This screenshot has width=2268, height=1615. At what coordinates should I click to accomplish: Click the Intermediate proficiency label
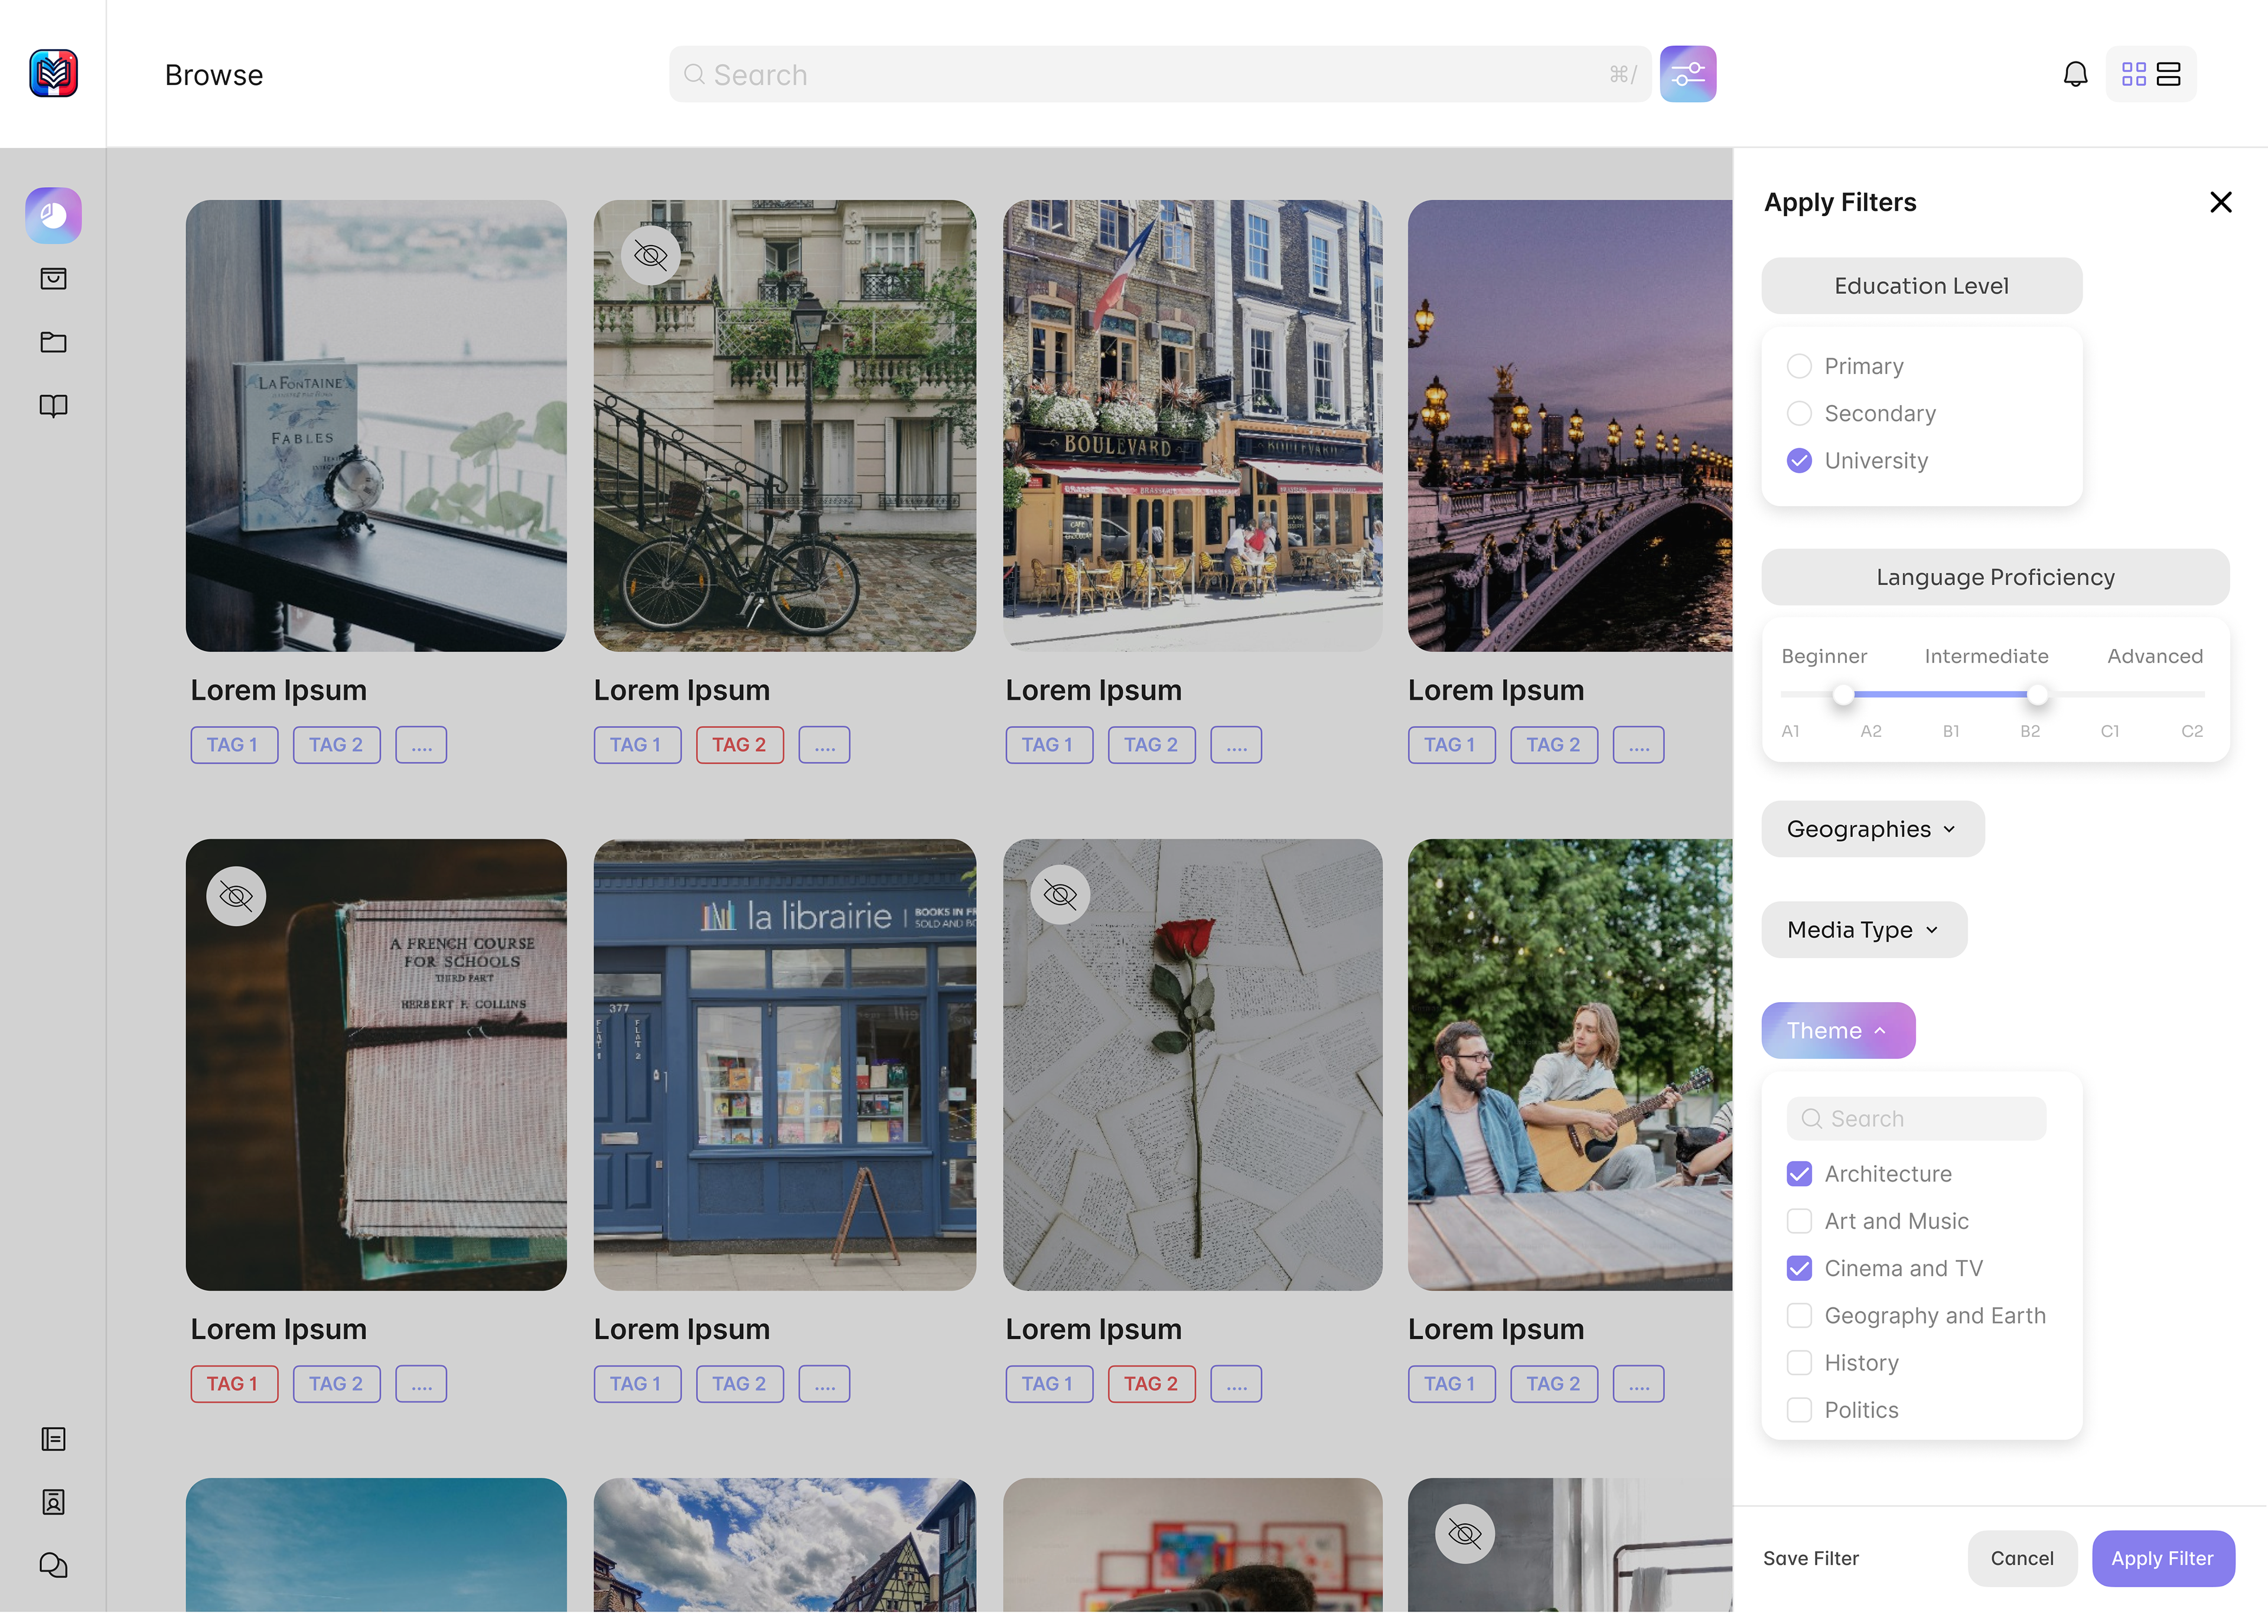click(1986, 657)
